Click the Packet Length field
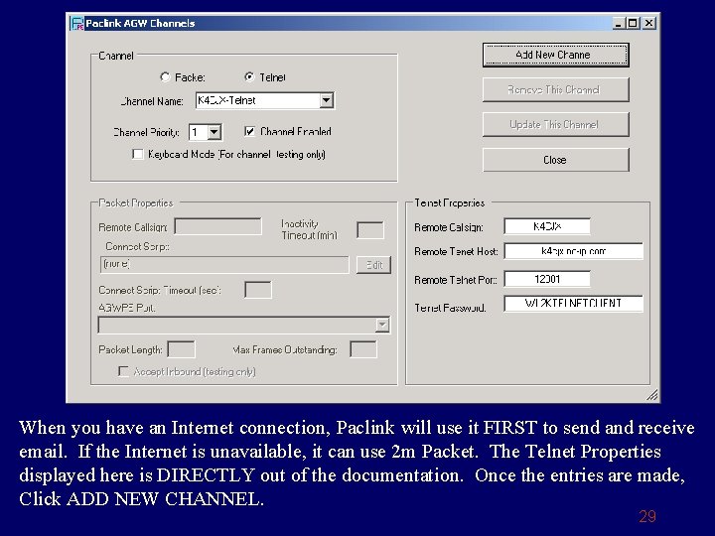This screenshot has width=715, height=536. tap(181, 349)
